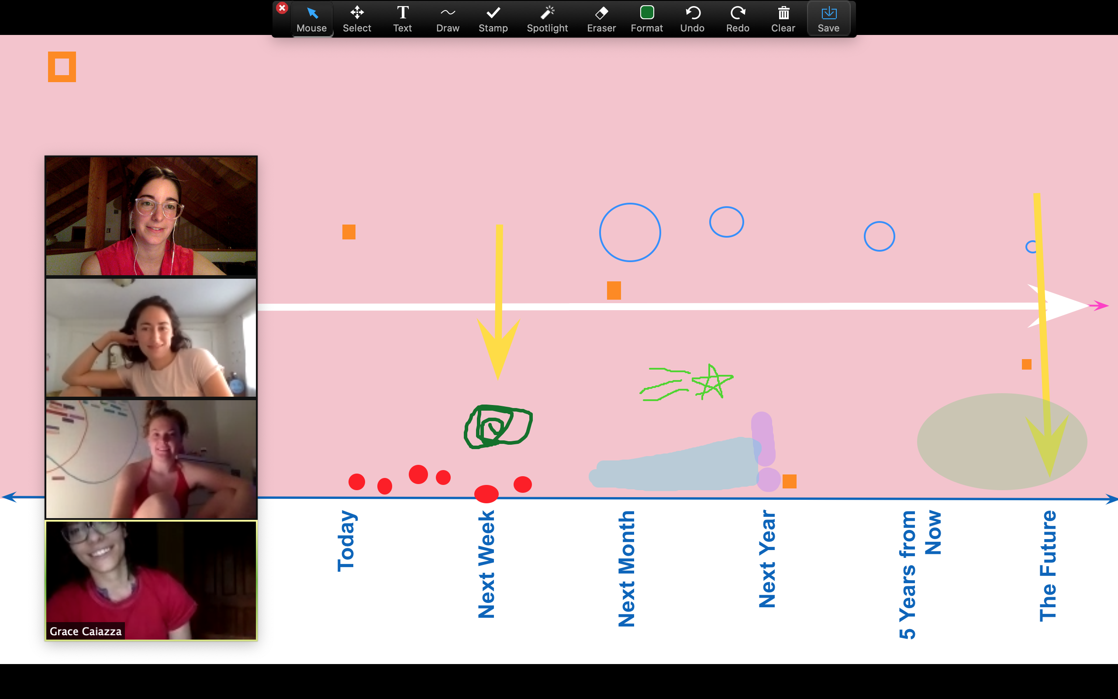Image resolution: width=1118 pixels, height=699 pixels.
Task: Enable the Spotlight tool
Action: (x=547, y=19)
